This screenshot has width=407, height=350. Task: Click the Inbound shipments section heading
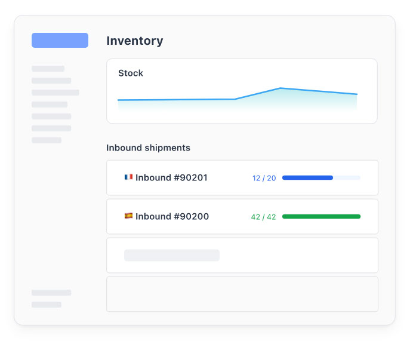tap(148, 148)
